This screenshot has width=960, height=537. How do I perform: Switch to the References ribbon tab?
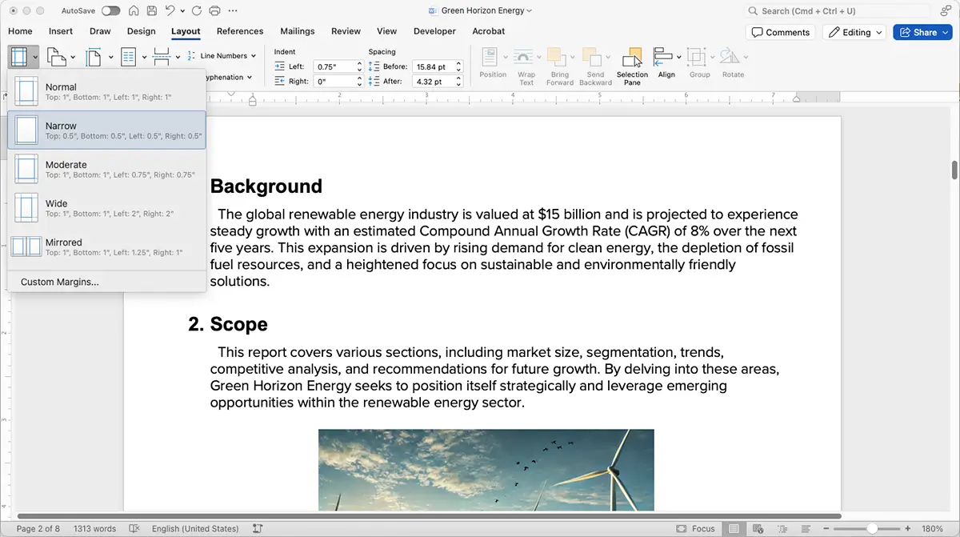pyautogui.click(x=239, y=31)
